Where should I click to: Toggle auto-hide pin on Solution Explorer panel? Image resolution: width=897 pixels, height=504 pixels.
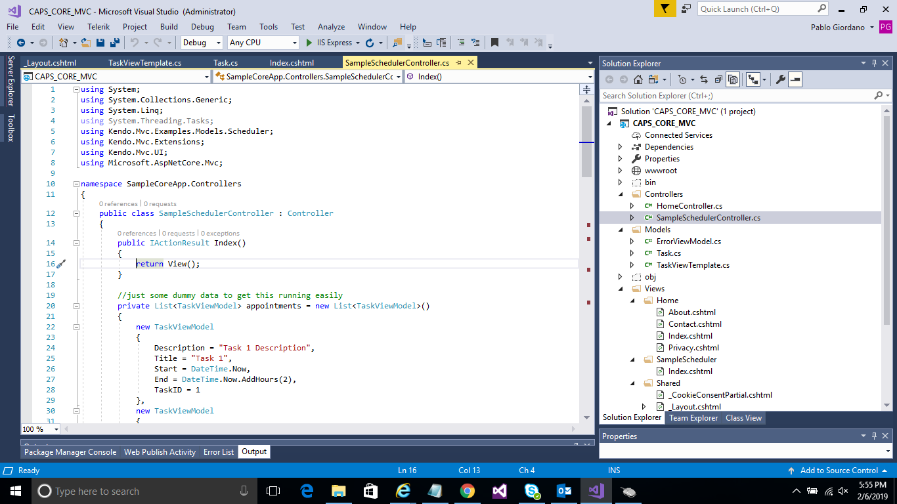coord(874,64)
